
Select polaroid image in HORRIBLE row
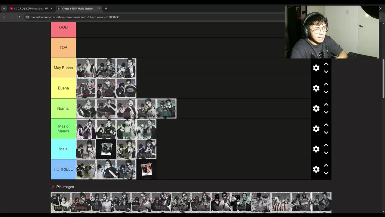pyautogui.click(x=146, y=169)
